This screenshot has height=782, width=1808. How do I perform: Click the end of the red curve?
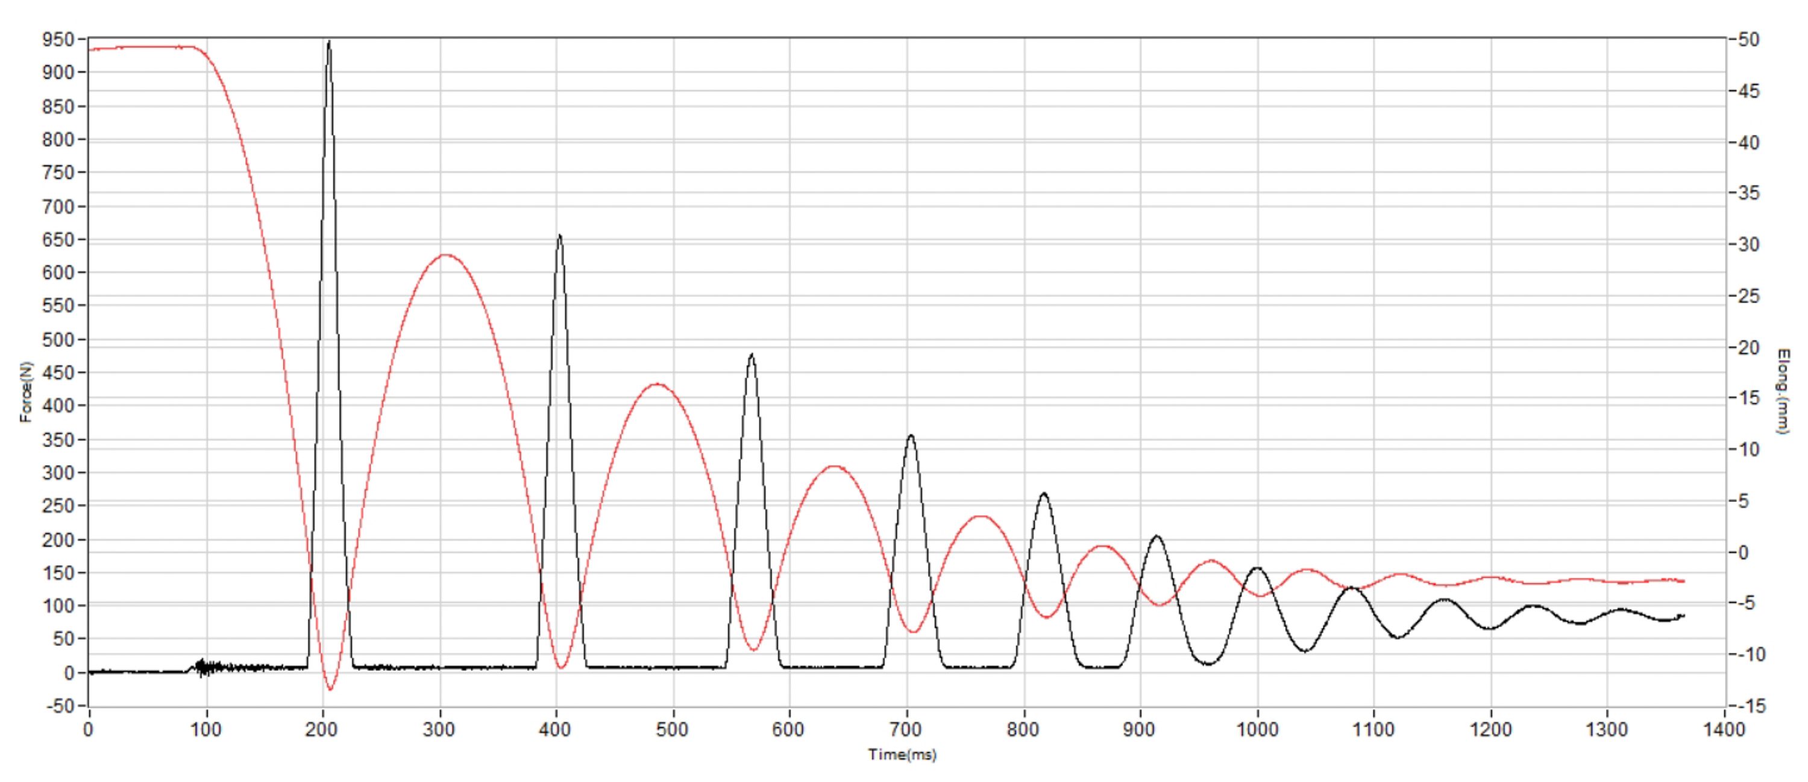1683,581
